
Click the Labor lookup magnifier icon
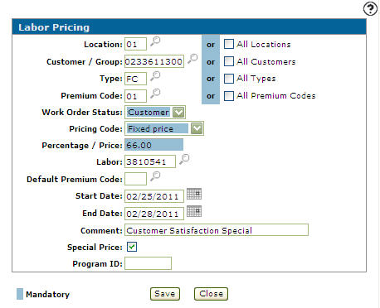[x=184, y=159]
